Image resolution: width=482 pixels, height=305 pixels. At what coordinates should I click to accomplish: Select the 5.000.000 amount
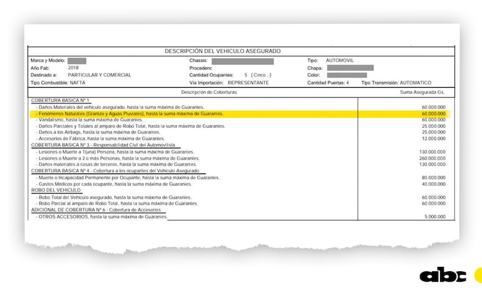click(435, 217)
